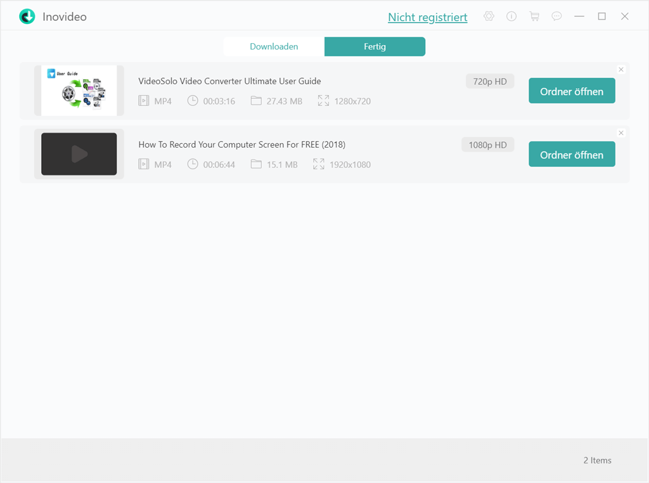Close the Inovideo window
This screenshot has height=483, width=649.
[624, 16]
